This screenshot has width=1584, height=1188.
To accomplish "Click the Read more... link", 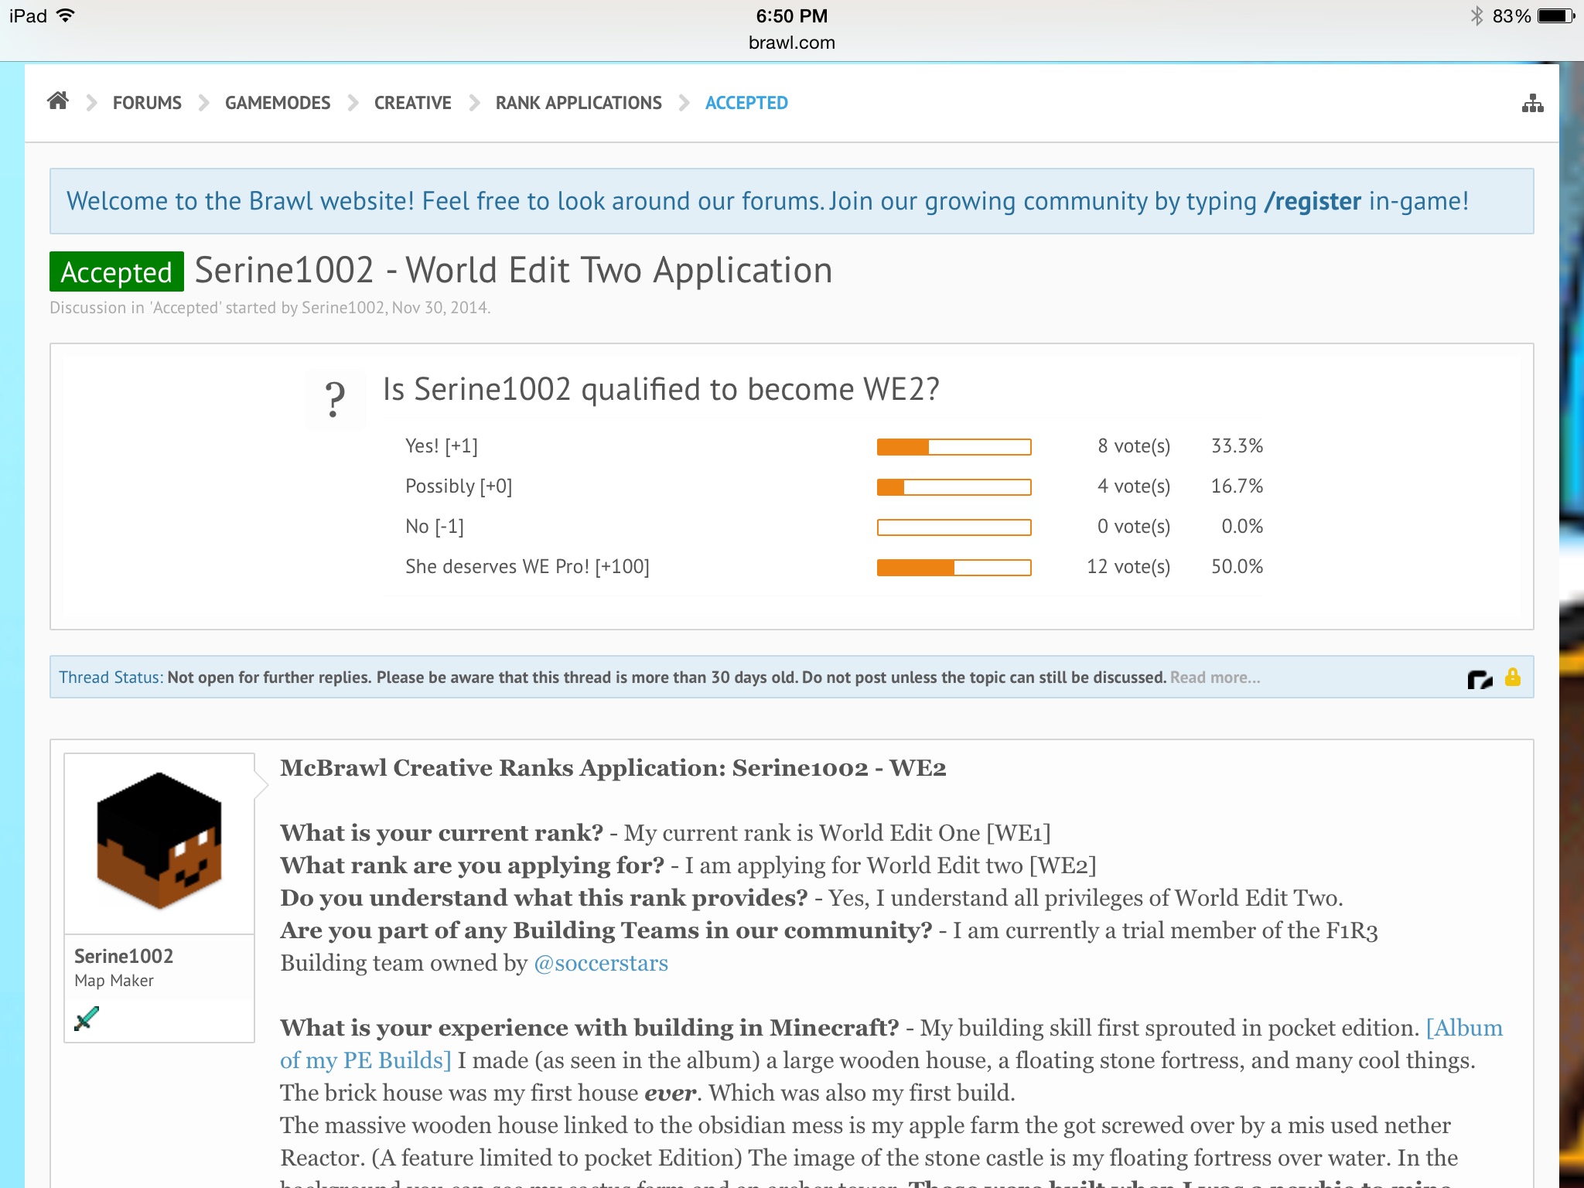I will point(1214,678).
